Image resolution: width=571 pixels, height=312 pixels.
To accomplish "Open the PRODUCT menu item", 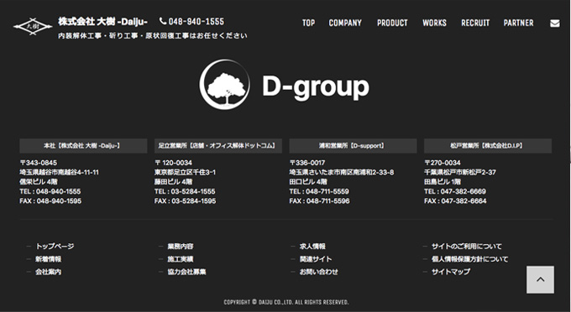I will pos(392,23).
